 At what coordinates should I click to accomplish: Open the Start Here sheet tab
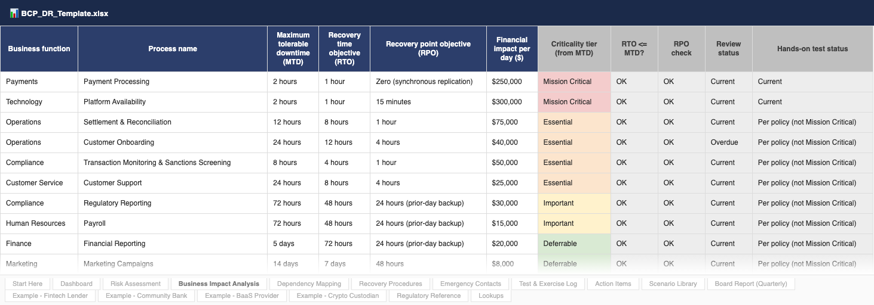(27, 284)
